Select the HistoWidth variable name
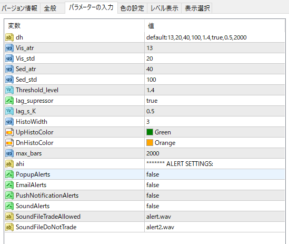This screenshot has height=244, width=289. (32, 122)
